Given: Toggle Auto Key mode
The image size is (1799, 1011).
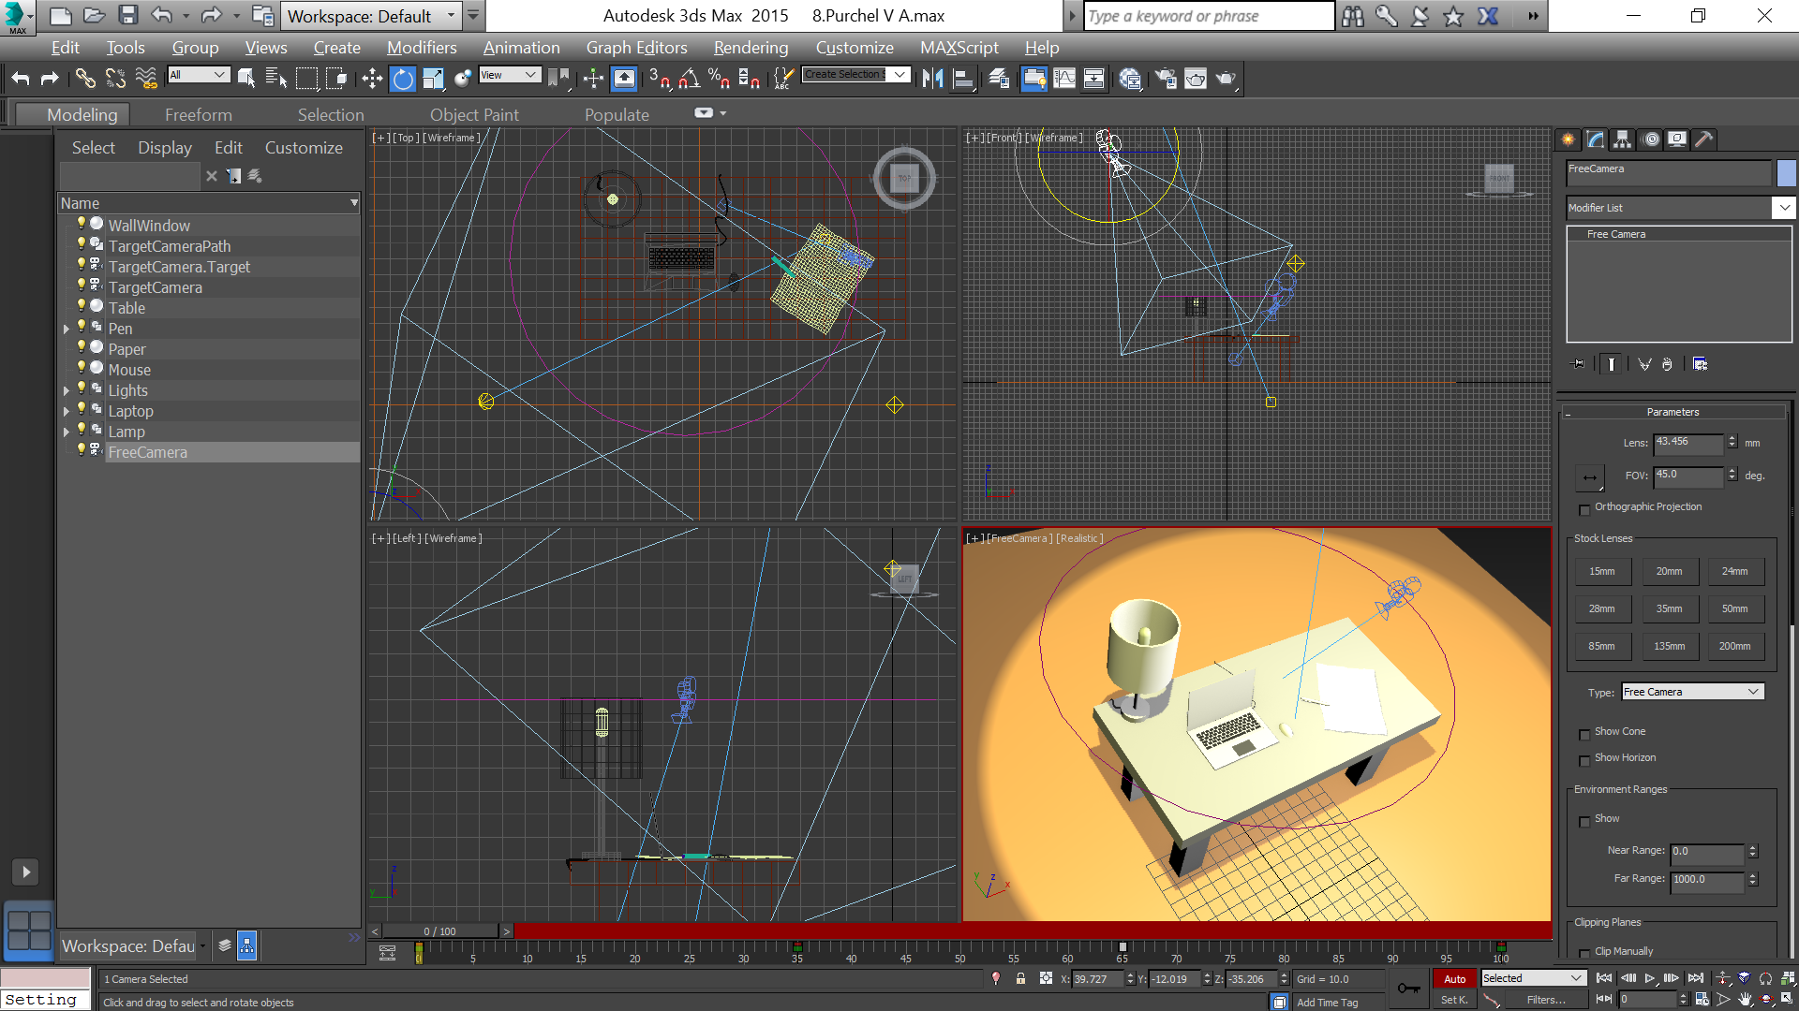Looking at the screenshot, I should pos(1454,978).
